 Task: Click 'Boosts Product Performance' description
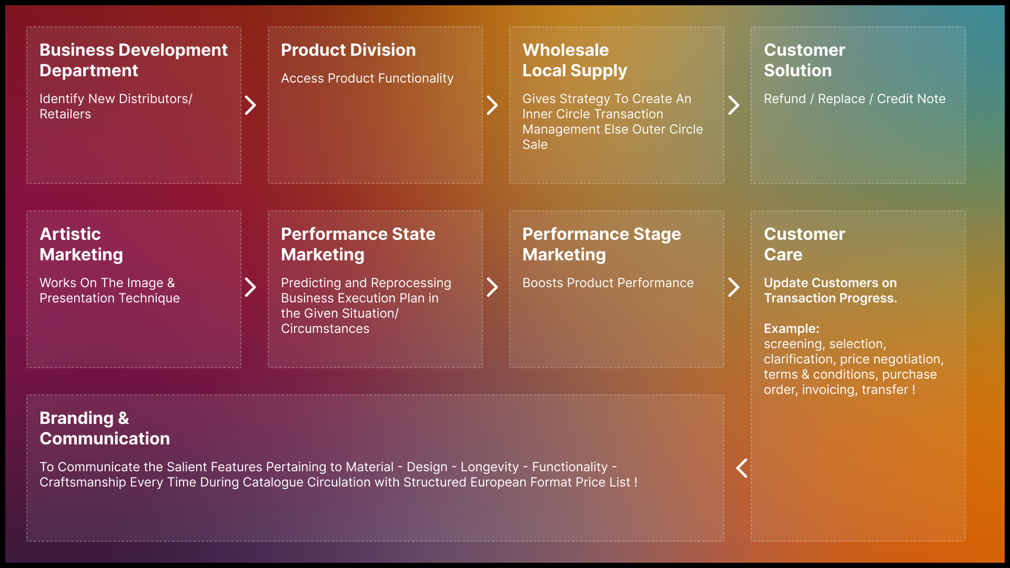click(x=608, y=283)
